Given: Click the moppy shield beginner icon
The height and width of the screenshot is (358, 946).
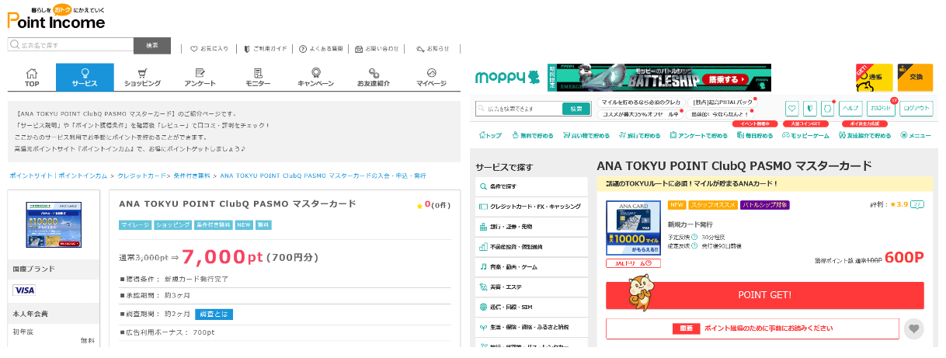Looking at the screenshot, I should [809, 109].
